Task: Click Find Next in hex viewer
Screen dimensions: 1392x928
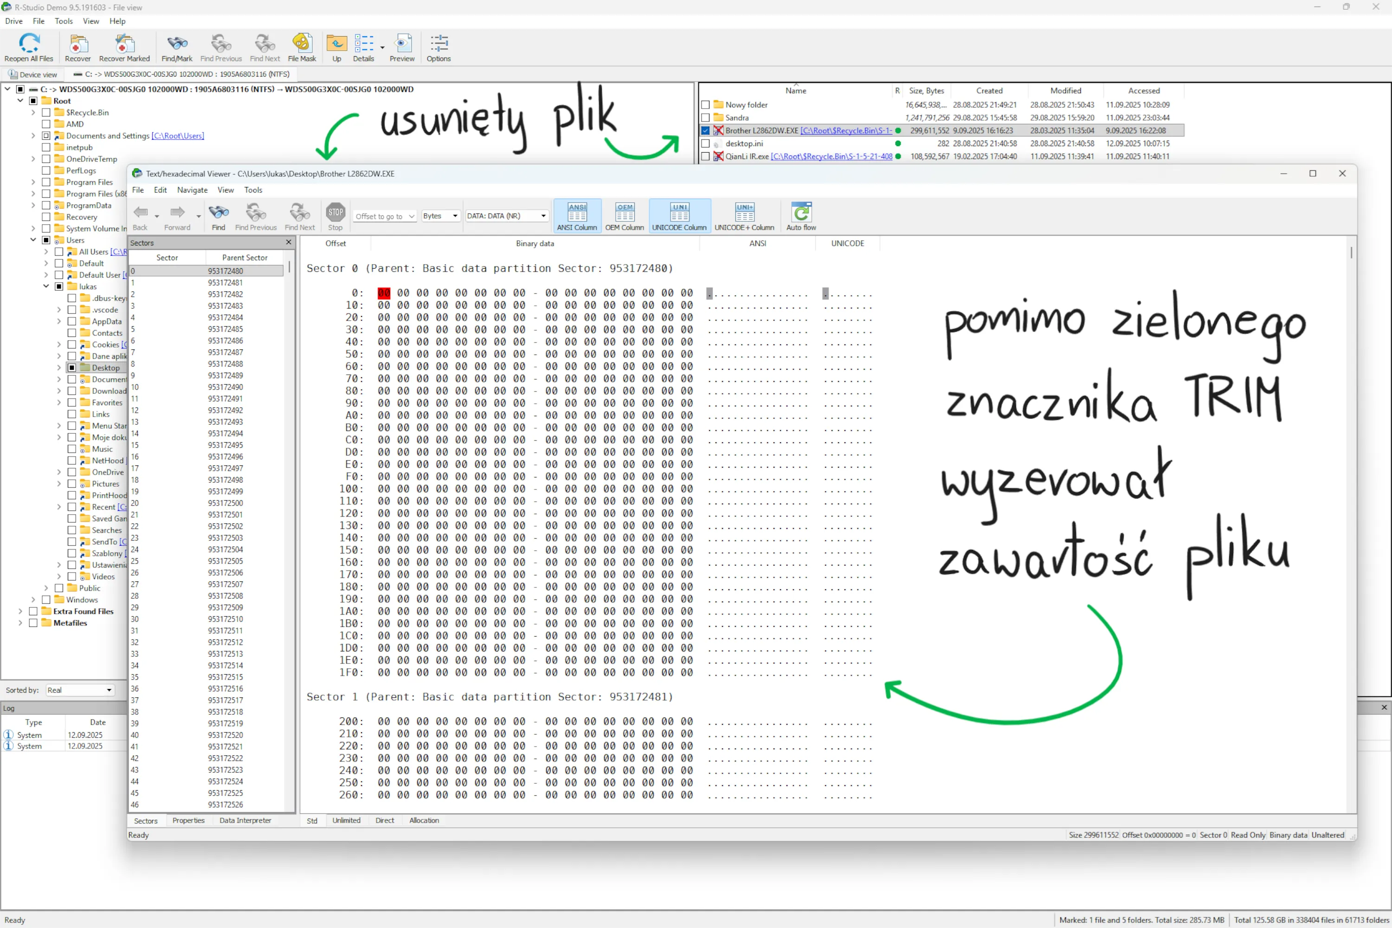Action: coord(299,217)
